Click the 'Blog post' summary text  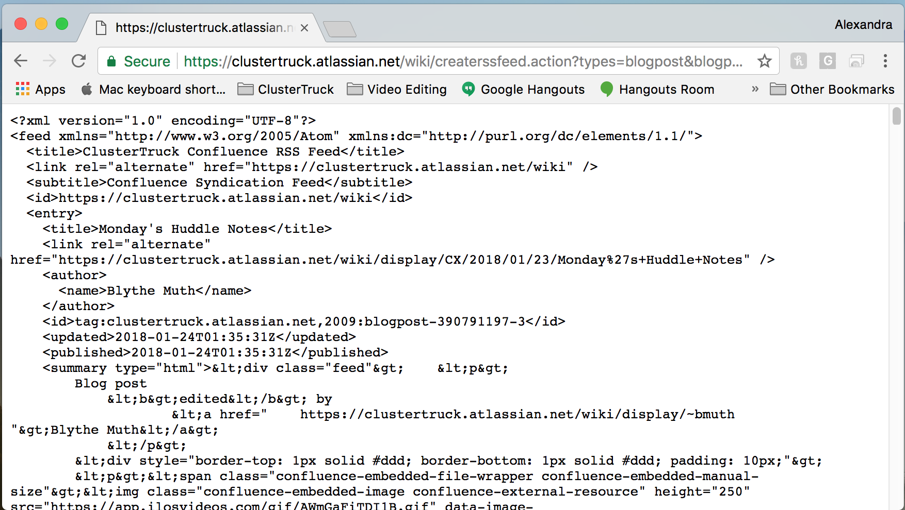coord(110,383)
